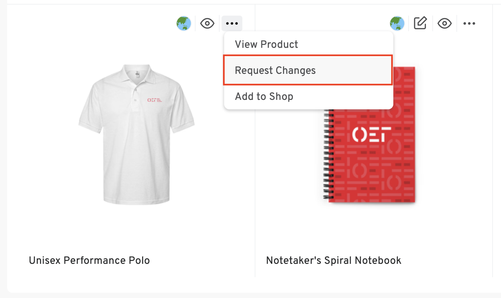Screen dimensions: 501x298
Task: Click the white polo shirt product image
Action: 137,134
